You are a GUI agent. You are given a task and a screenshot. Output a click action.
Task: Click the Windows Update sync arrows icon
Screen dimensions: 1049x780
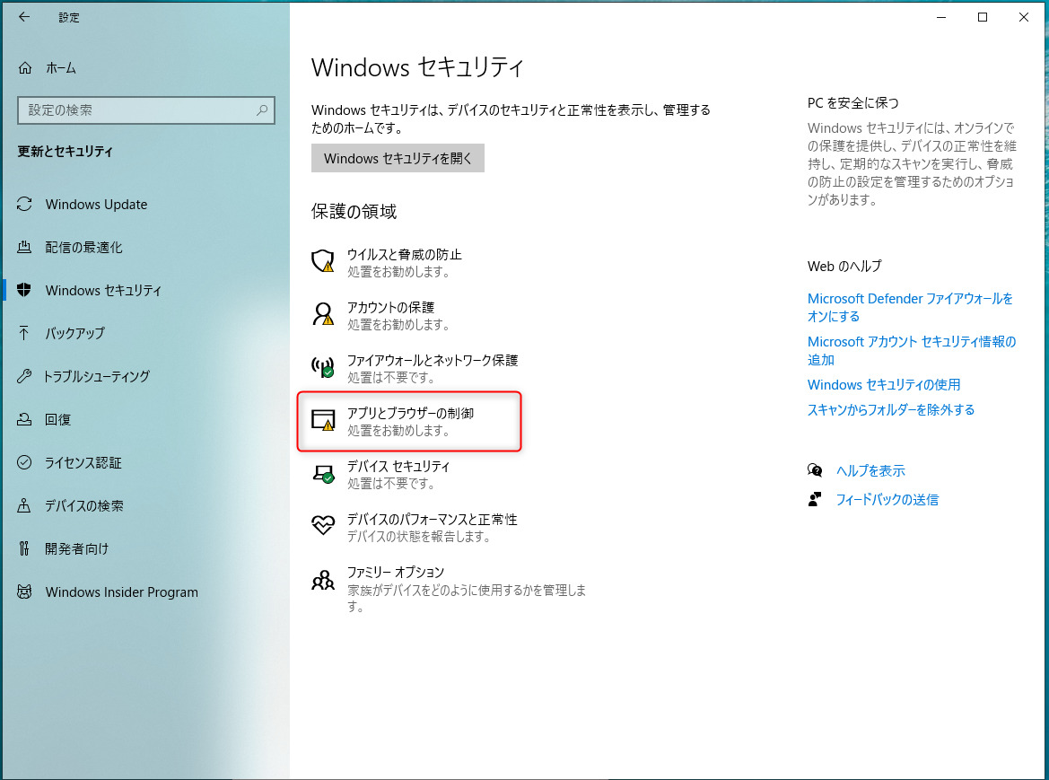point(24,204)
